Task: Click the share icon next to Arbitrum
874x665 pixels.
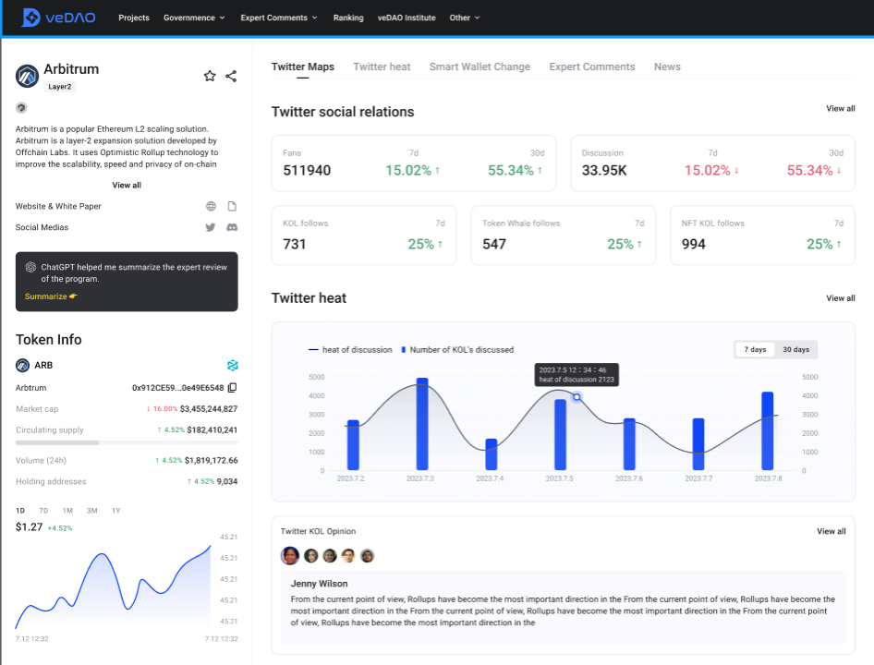Action: [x=231, y=76]
